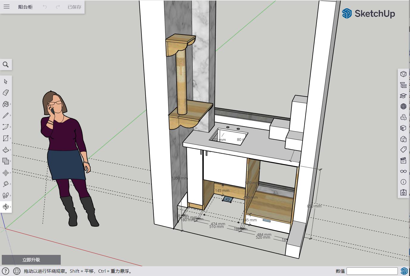The image size is (410, 276).
Task: Click the 数值 measurements input box
Action: [372, 271]
